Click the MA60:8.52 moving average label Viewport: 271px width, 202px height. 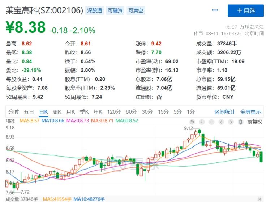tap(127, 120)
